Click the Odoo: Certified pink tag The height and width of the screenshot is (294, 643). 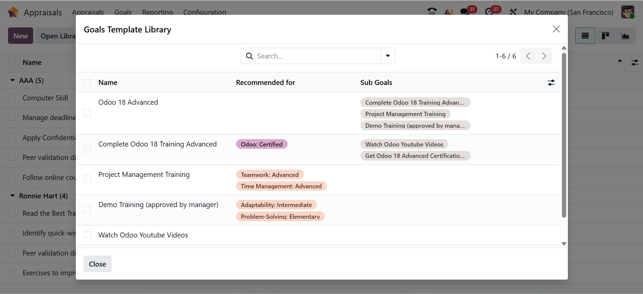[261, 144]
